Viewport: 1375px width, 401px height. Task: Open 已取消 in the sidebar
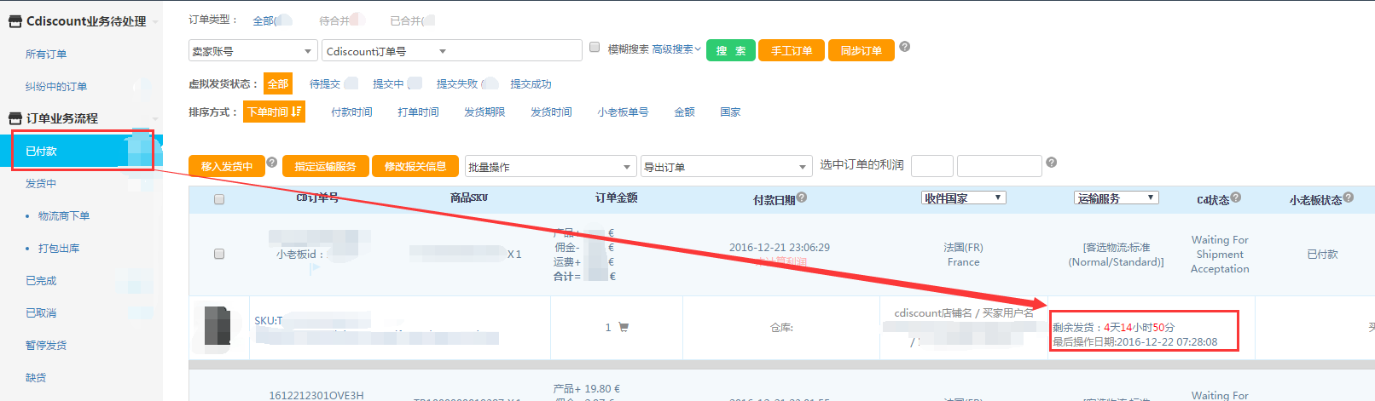41,312
